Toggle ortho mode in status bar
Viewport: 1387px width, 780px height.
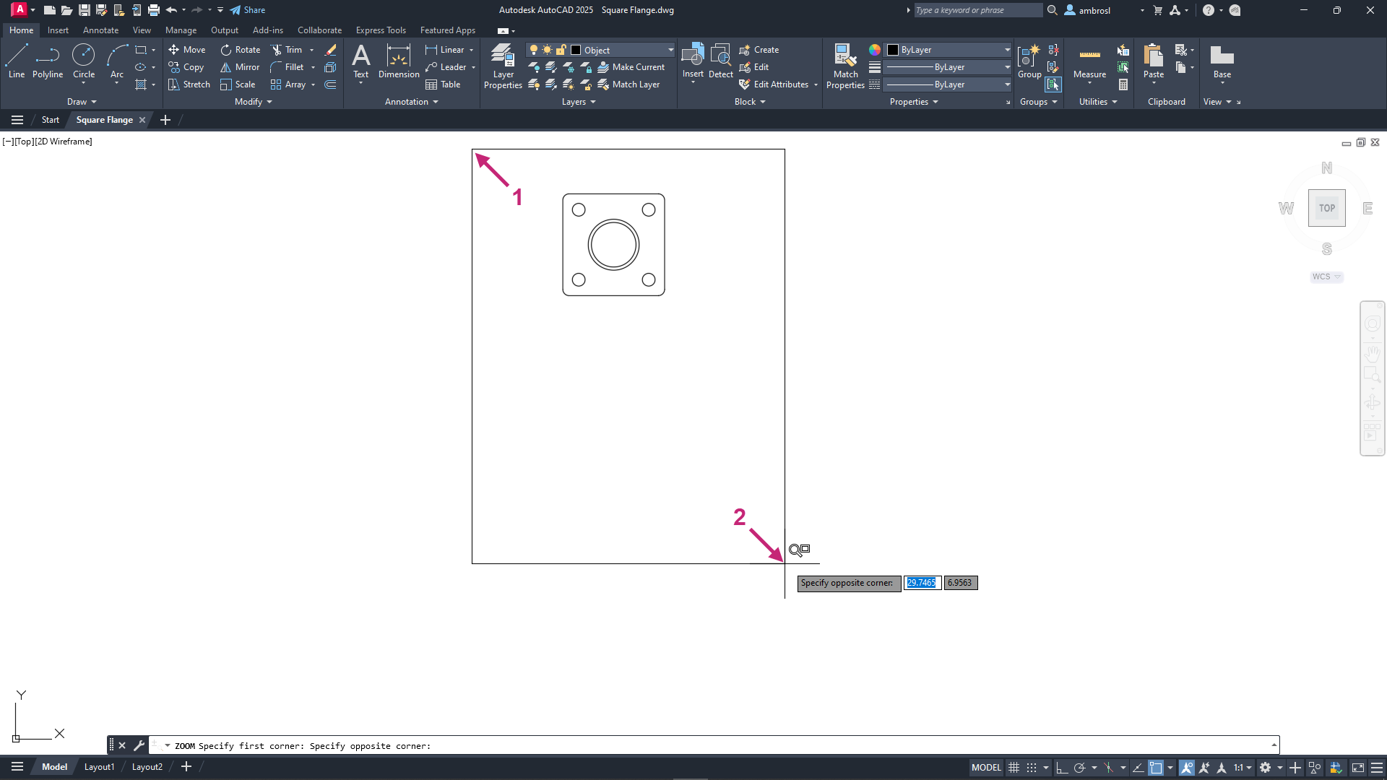tap(1062, 768)
